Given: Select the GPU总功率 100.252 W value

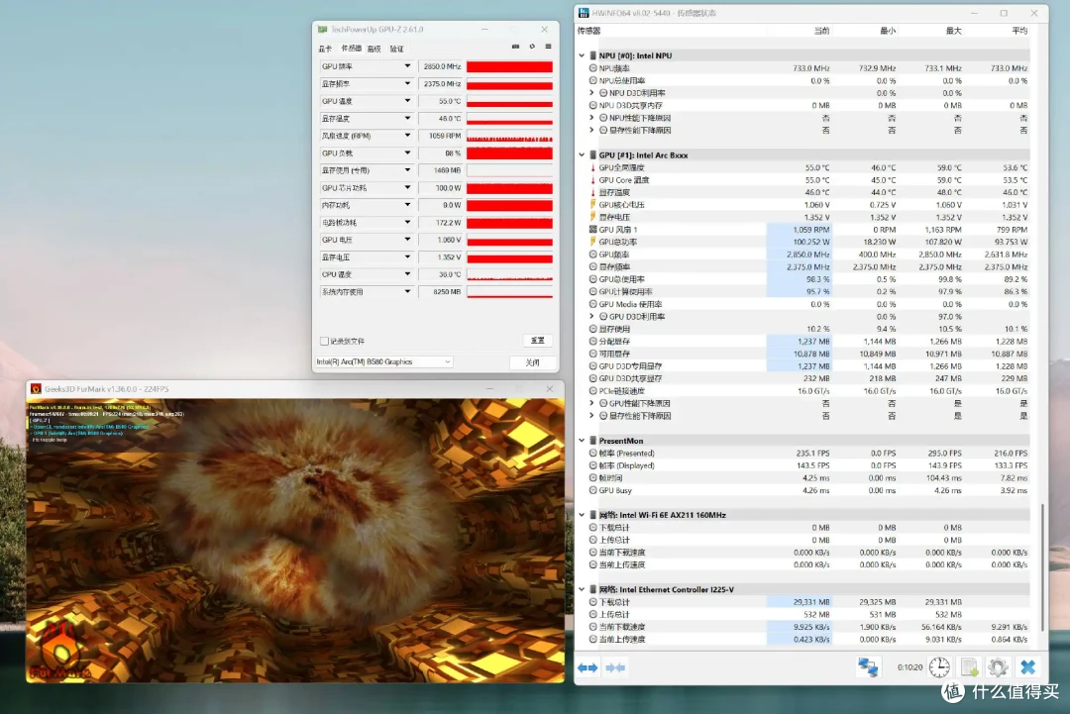Looking at the screenshot, I should 810,242.
